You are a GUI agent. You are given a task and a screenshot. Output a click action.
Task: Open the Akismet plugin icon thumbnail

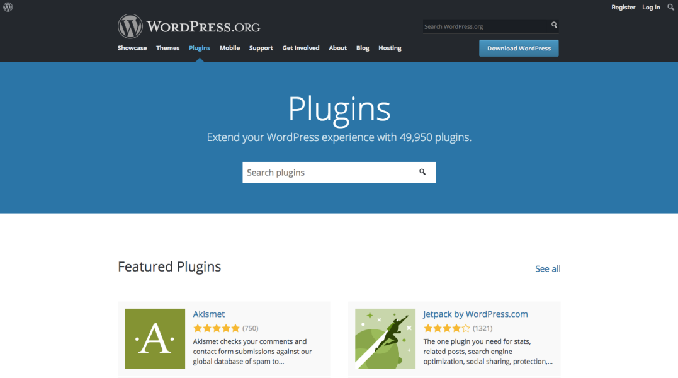(x=155, y=339)
